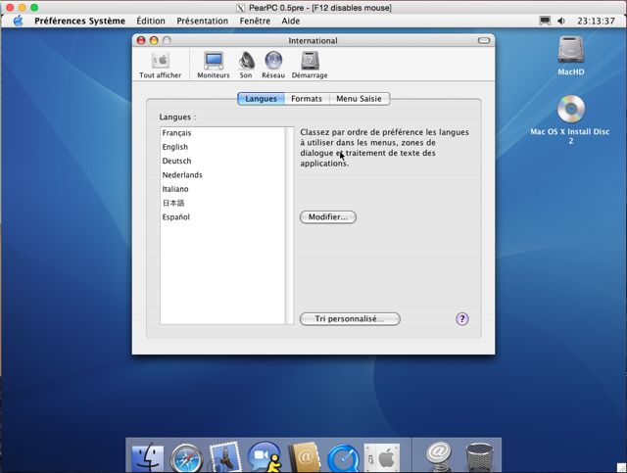Switch to the Formats tab
Viewport: 627px width, 473px height.
click(x=307, y=99)
